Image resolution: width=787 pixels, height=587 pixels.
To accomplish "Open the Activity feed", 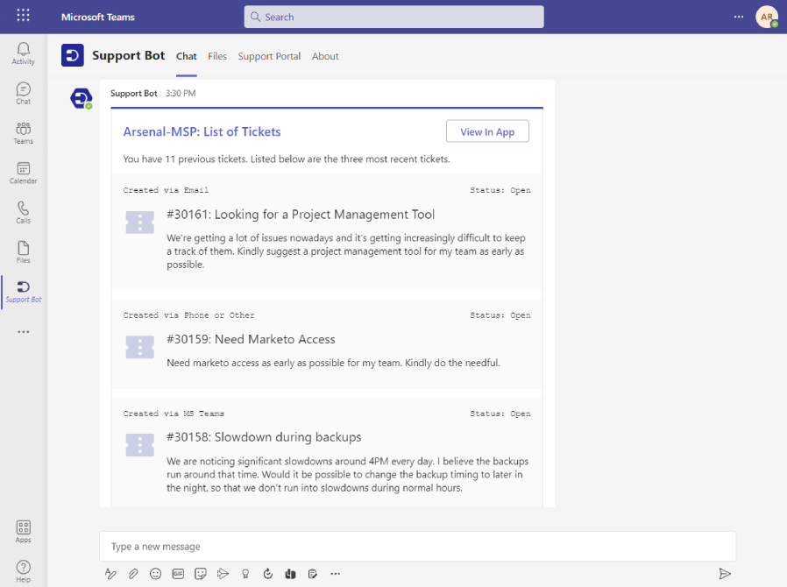I will tap(23, 53).
